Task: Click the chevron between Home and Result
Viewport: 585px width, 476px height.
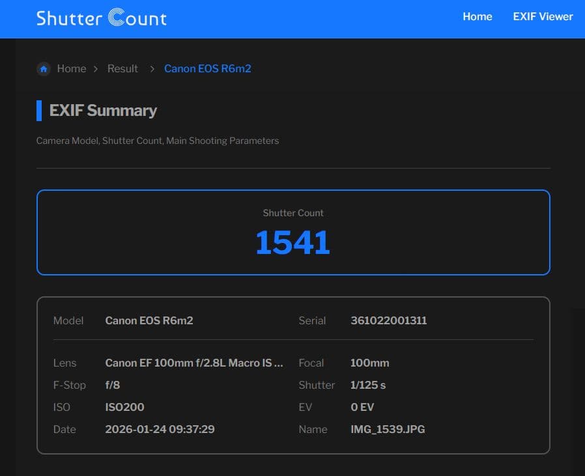Action: click(x=96, y=69)
